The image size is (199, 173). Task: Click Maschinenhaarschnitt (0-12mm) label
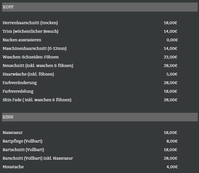(34, 49)
